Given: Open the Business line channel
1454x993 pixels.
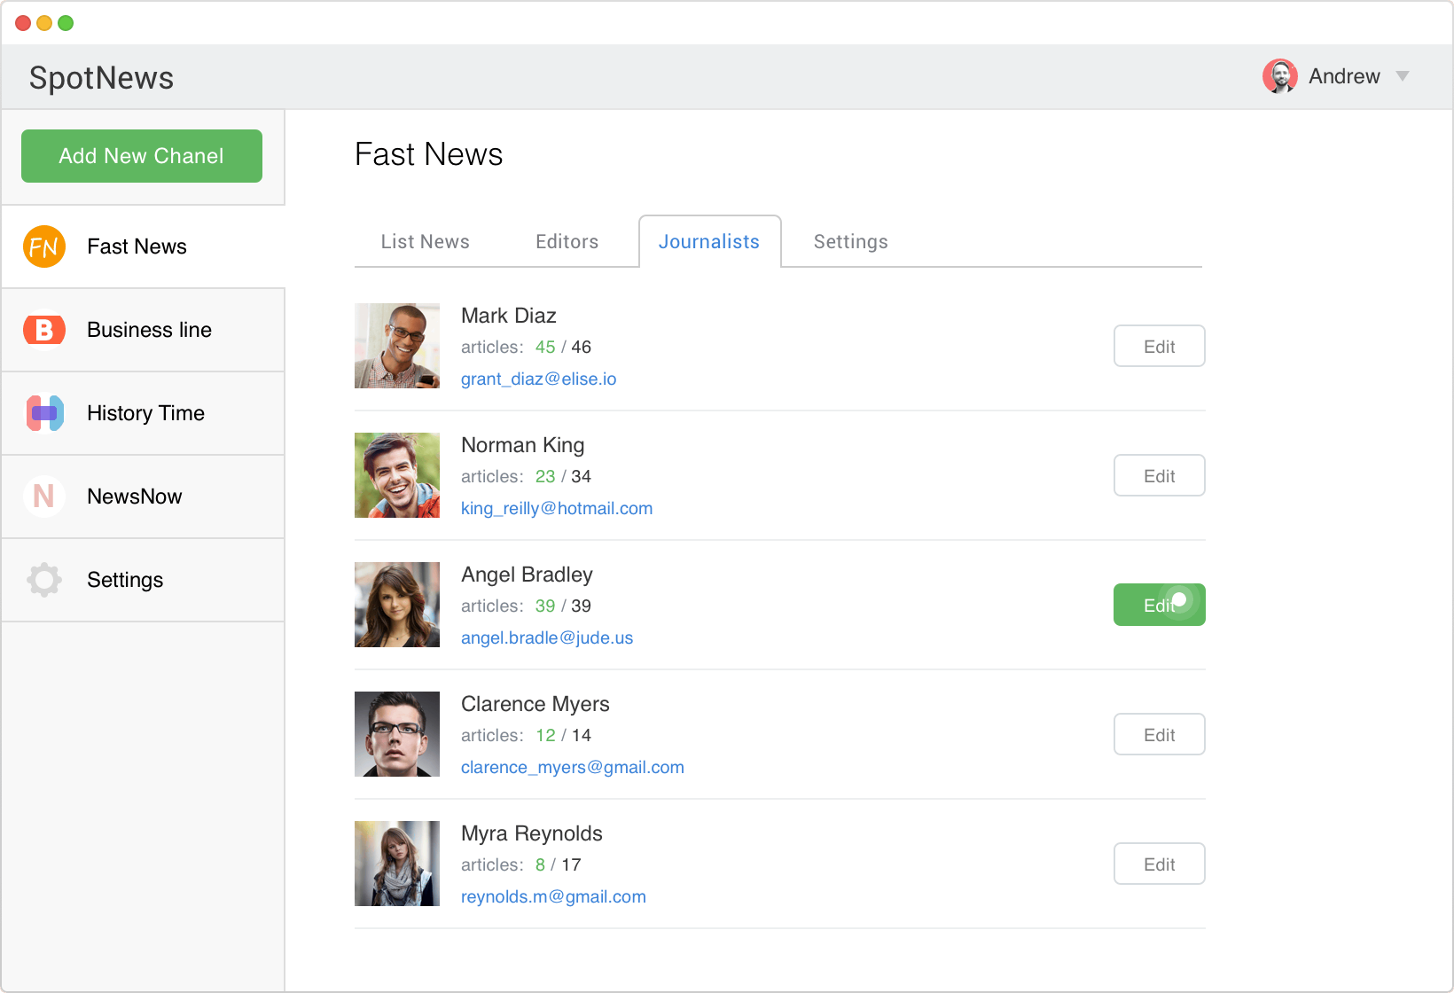Looking at the screenshot, I should point(143,330).
